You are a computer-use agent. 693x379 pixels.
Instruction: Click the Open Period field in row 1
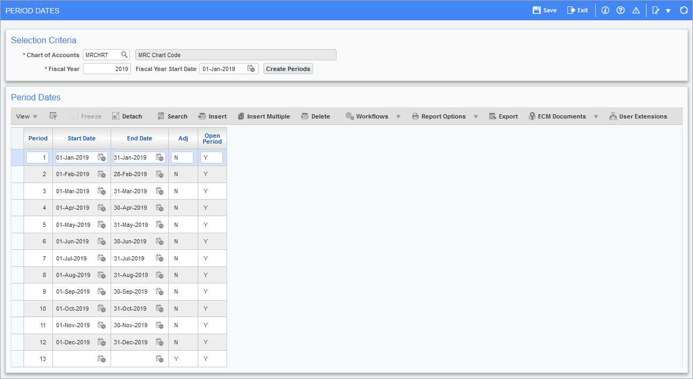point(212,157)
